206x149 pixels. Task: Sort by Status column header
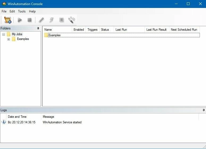pyautogui.click(x=107, y=30)
